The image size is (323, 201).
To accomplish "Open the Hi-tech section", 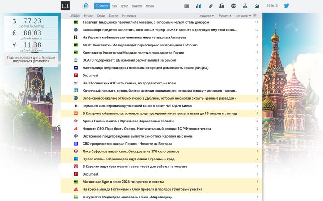I will pyautogui.click(x=88, y=16).
